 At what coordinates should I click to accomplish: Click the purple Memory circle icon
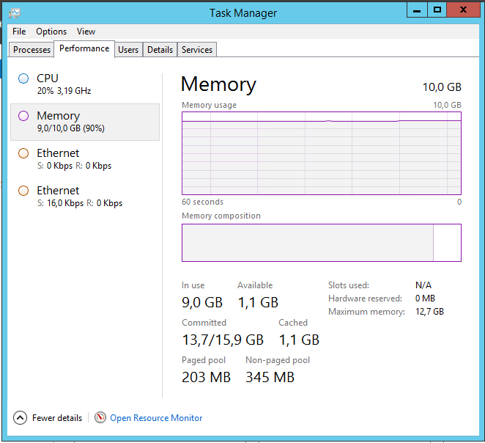click(x=23, y=116)
